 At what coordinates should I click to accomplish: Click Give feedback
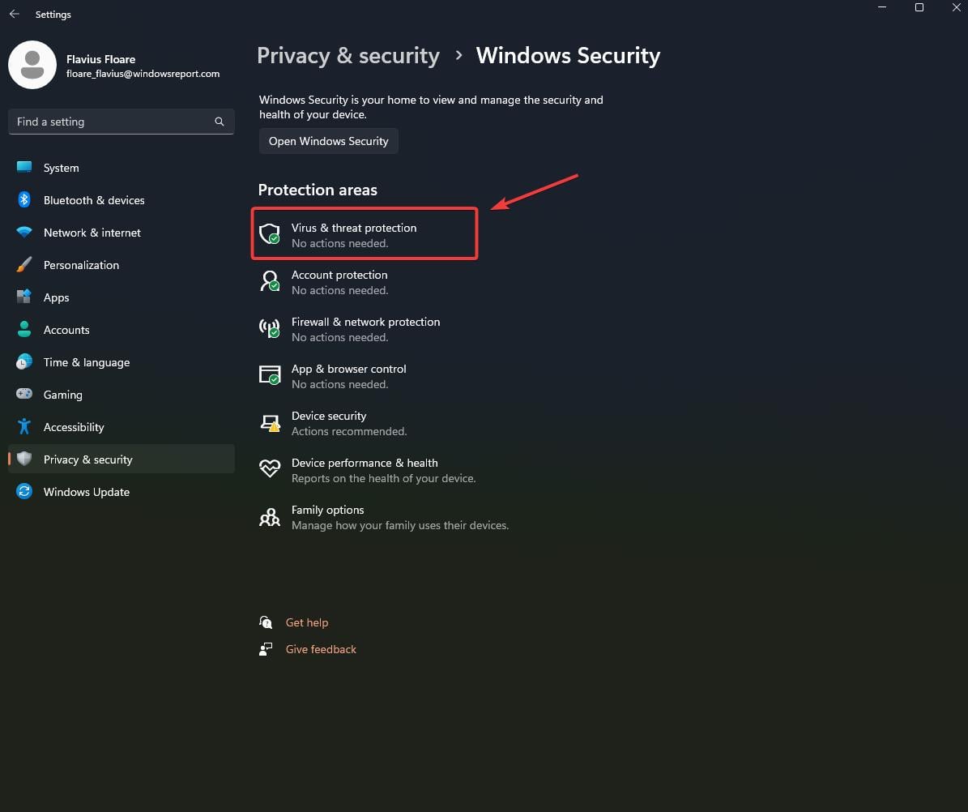click(x=321, y=648)
